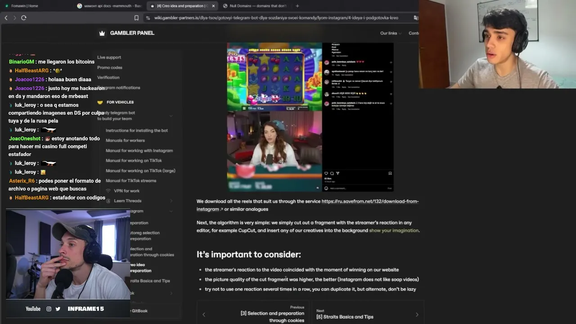Open Instructions for installing the bot
Image resolution: width=576 pixels, height=324 pixels.
[137, 130]
